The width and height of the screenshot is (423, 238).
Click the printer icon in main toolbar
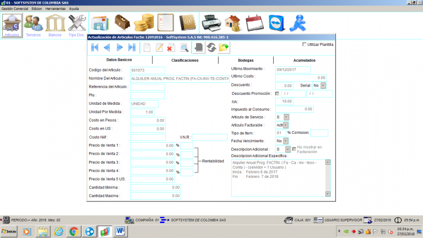211,23
